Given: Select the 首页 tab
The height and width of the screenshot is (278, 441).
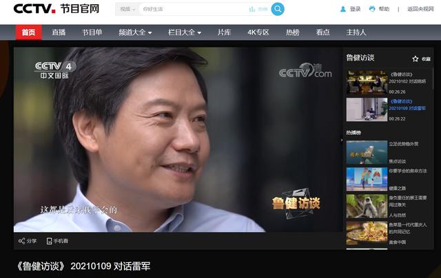Looking at the screenshot, I should [x=28, y=32].
